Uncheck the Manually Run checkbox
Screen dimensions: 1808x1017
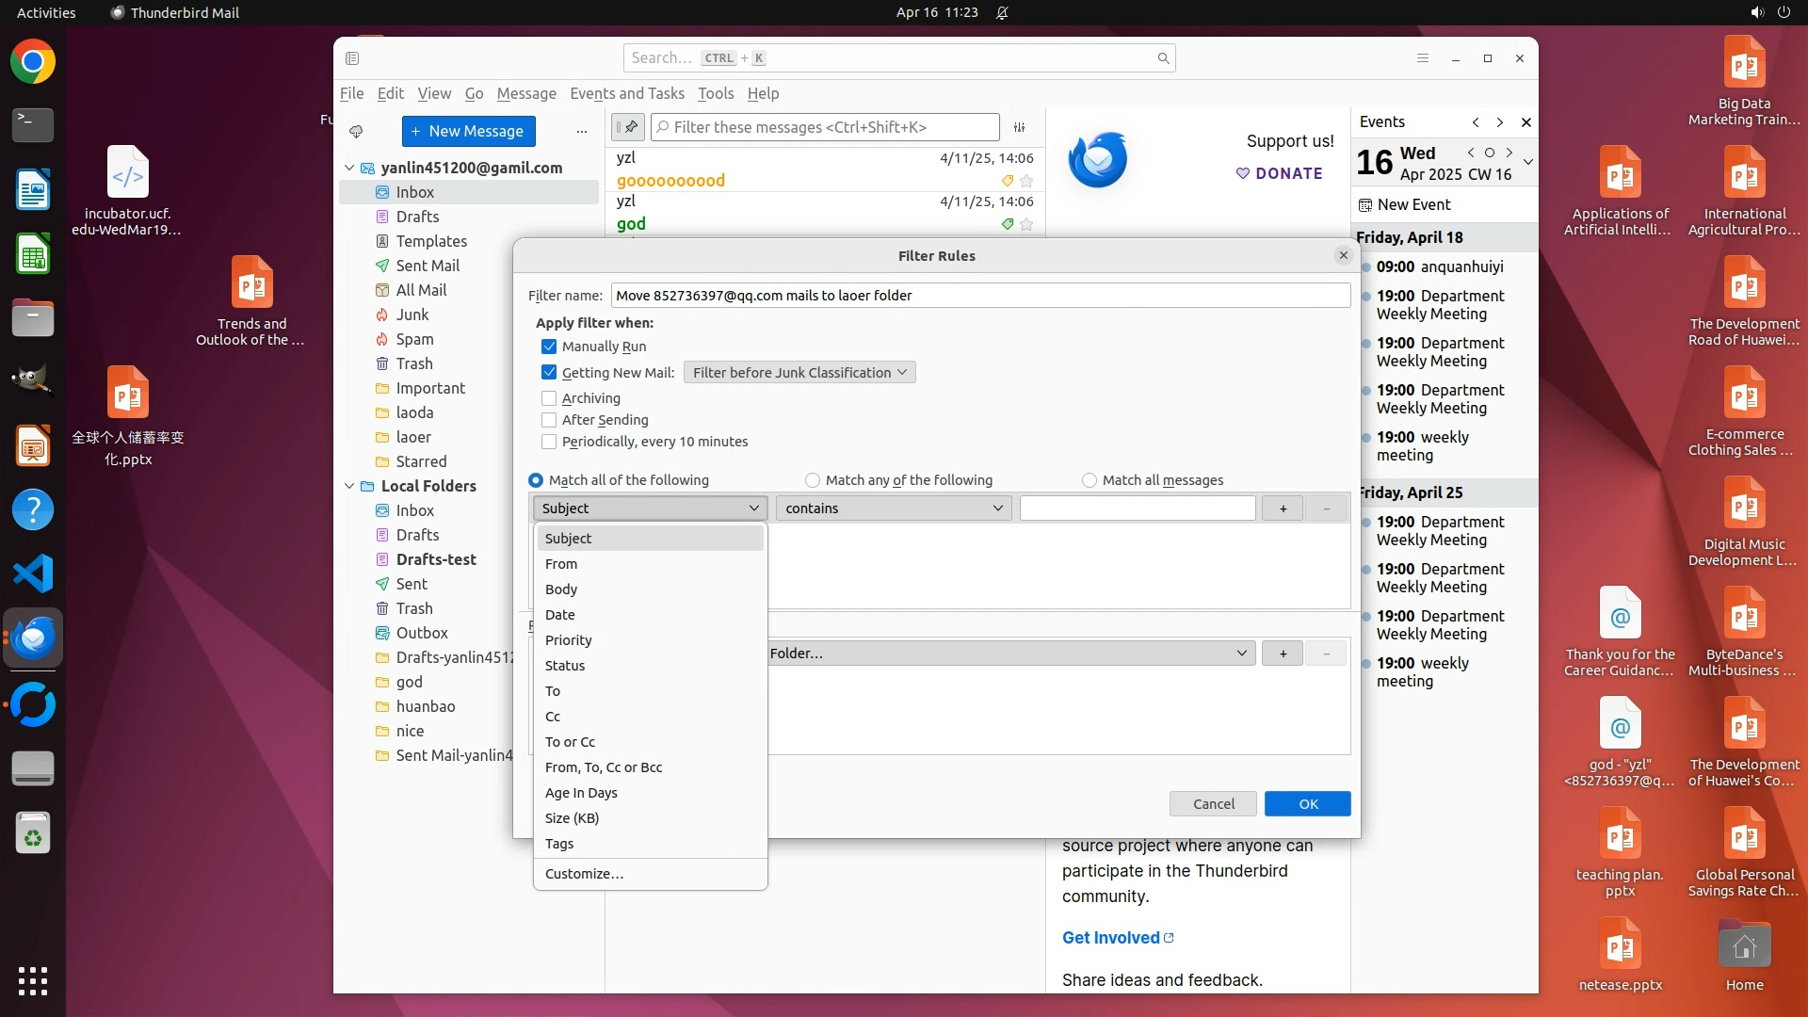click(549, 347)
